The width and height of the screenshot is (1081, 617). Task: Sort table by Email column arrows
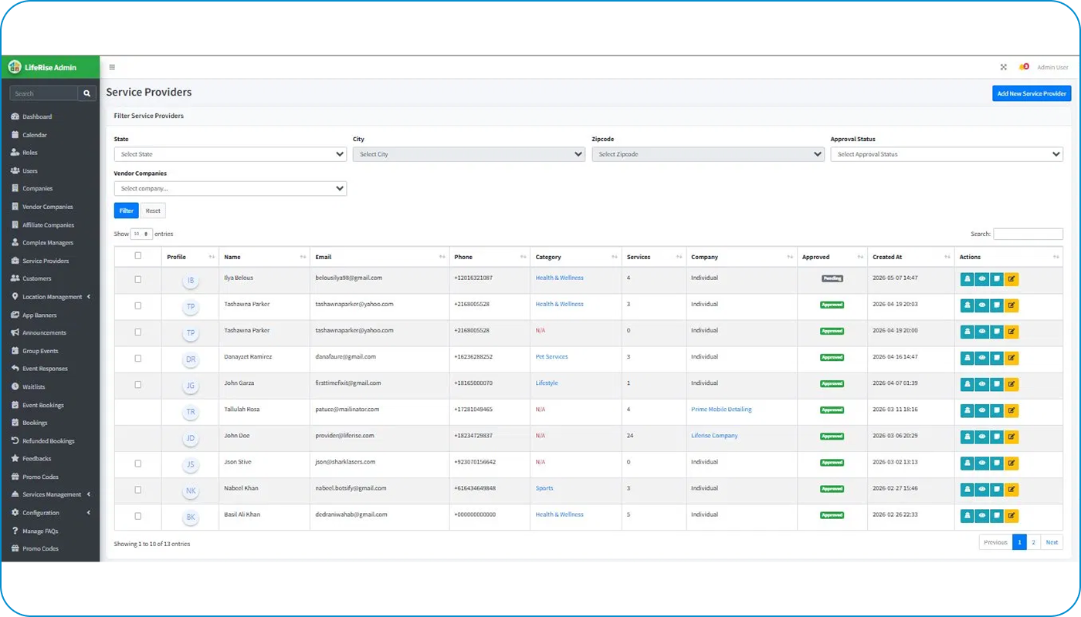pos(442,257)
